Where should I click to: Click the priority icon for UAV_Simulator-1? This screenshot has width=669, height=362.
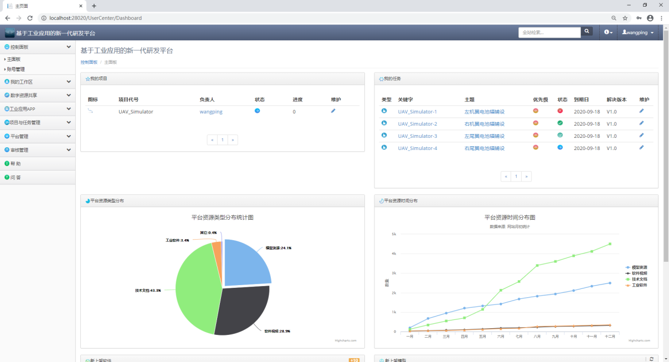tap(536, 111)
